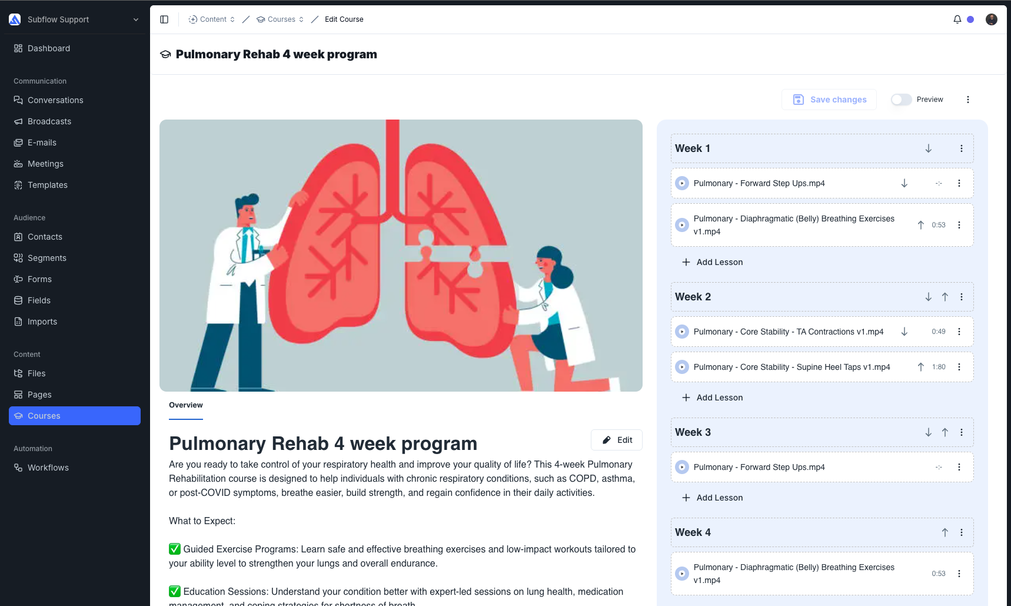Navigate to Fields
The image size is (1011, 606).
coord(75,300)
